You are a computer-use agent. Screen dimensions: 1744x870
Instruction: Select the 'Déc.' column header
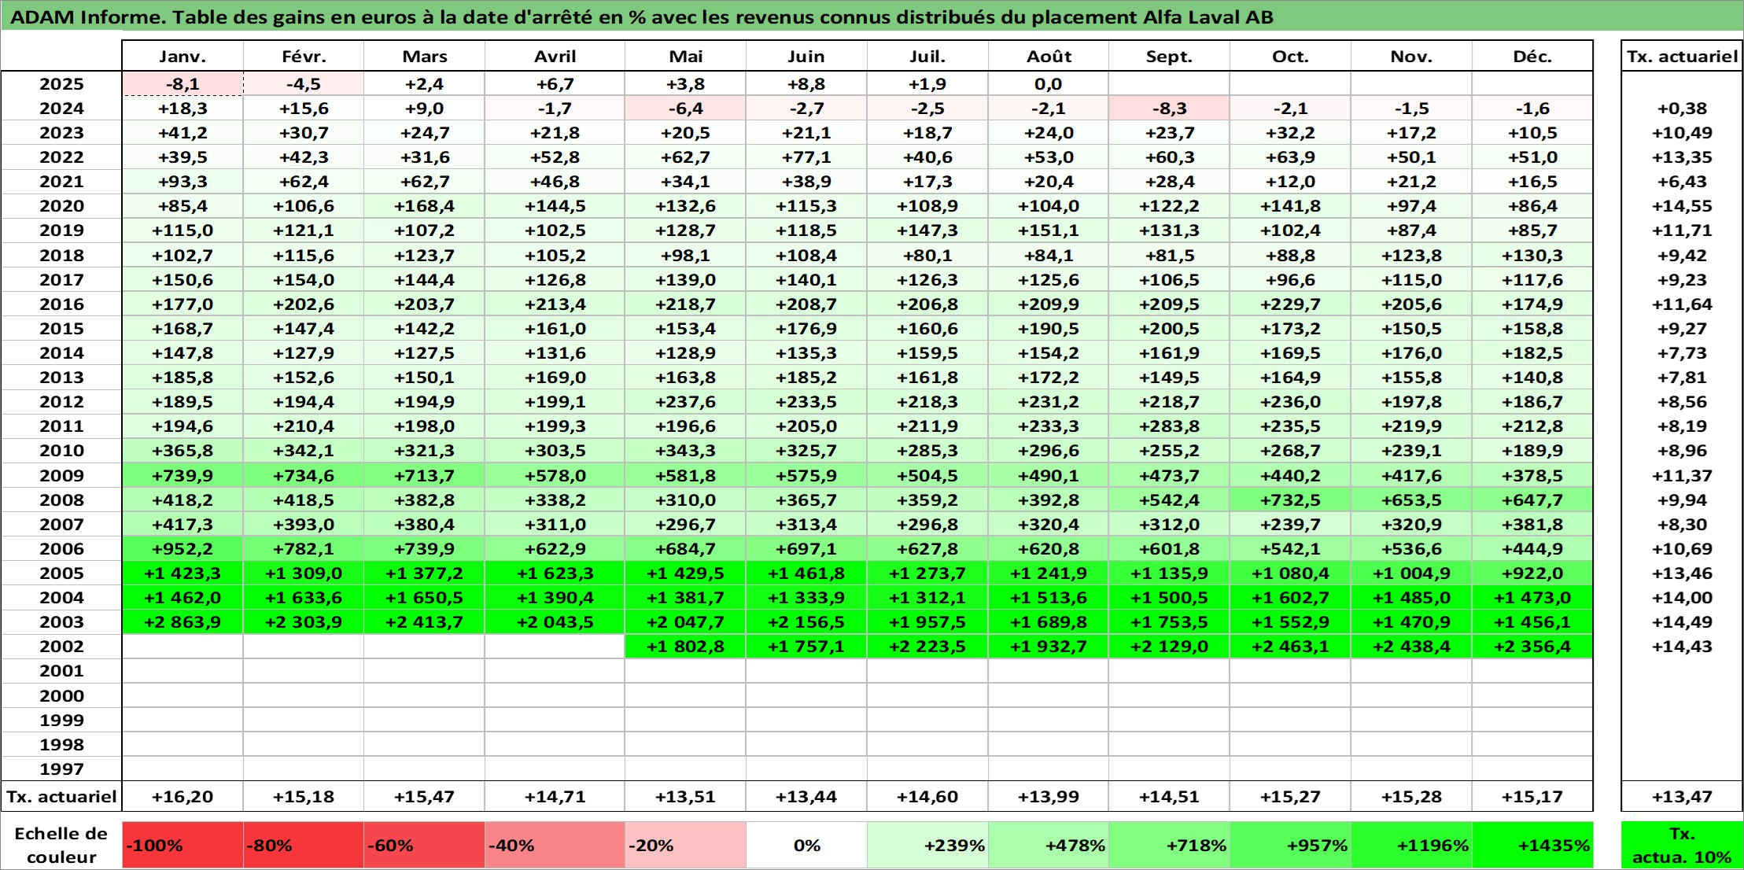(1532, 56)
